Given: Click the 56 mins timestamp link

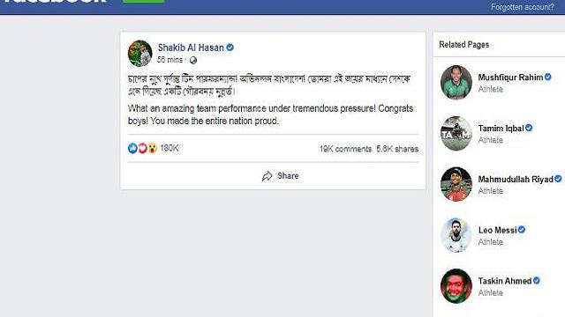Looking at the screenshot, I should (x=169, y=60).
